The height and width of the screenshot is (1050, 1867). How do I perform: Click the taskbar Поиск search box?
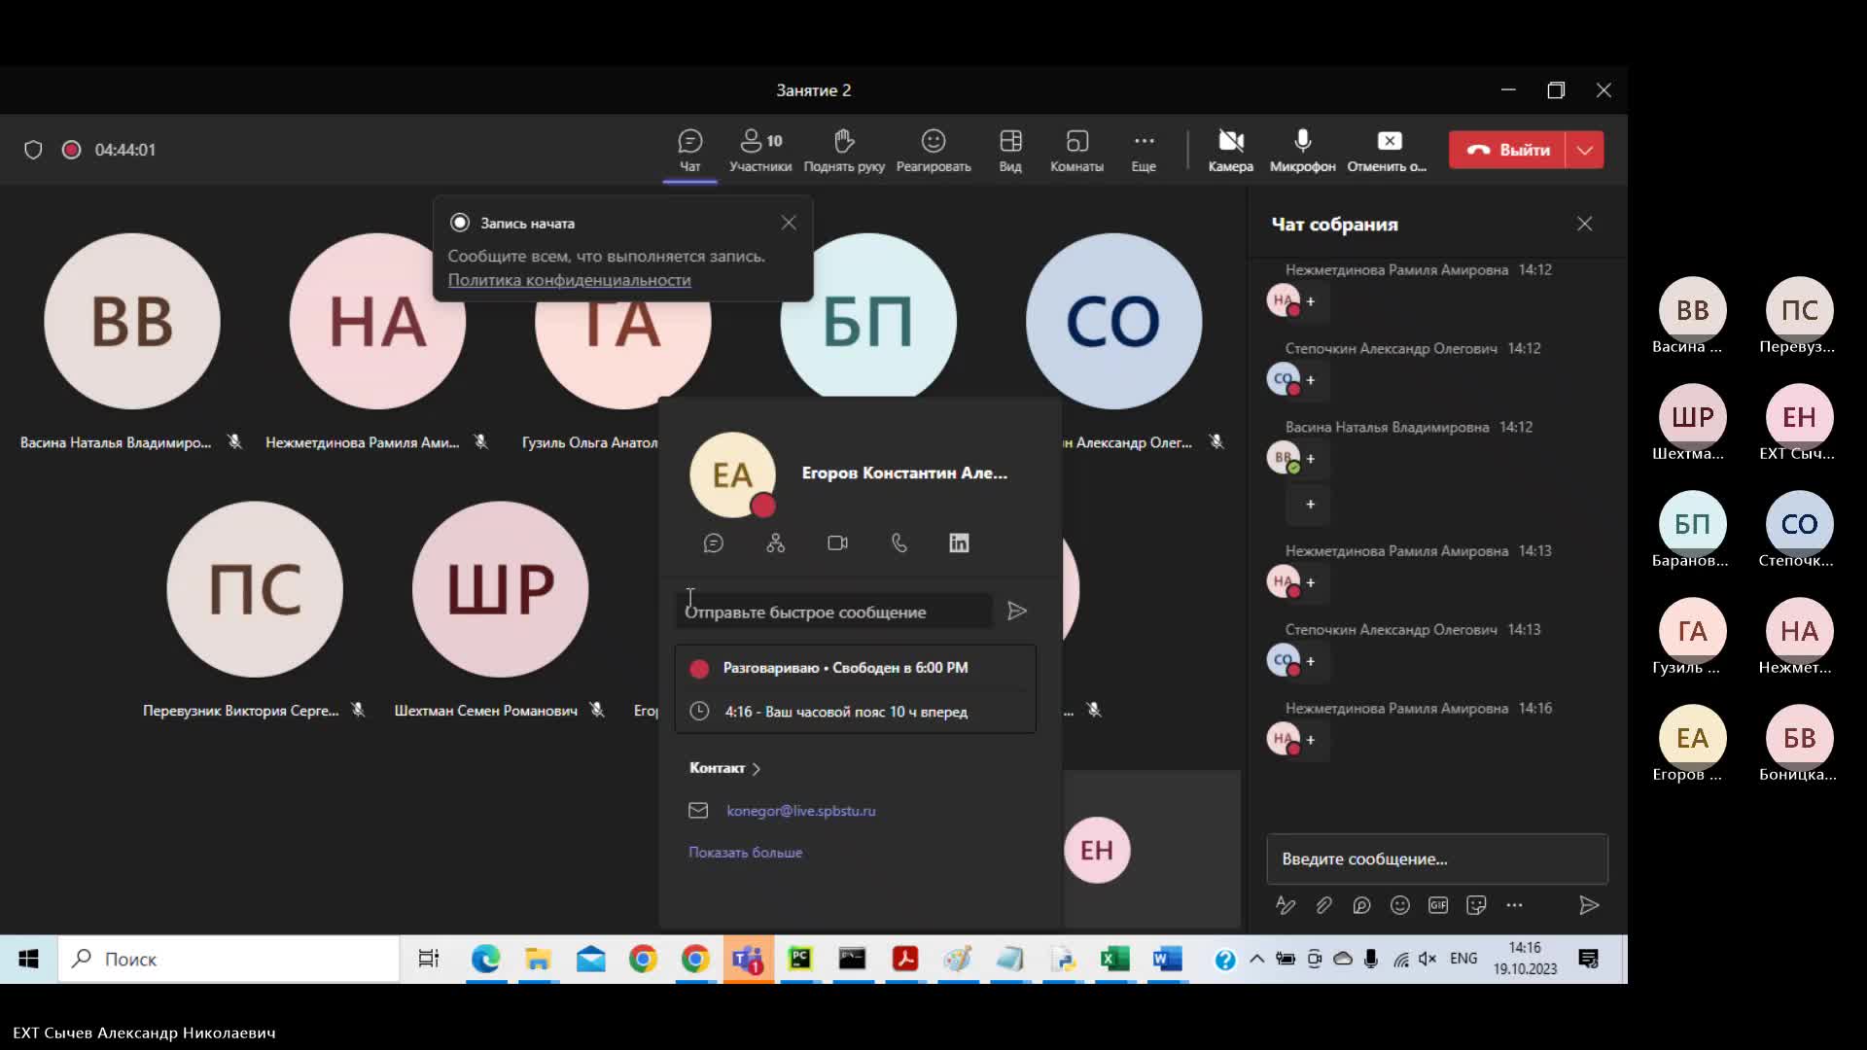(229, 960)
